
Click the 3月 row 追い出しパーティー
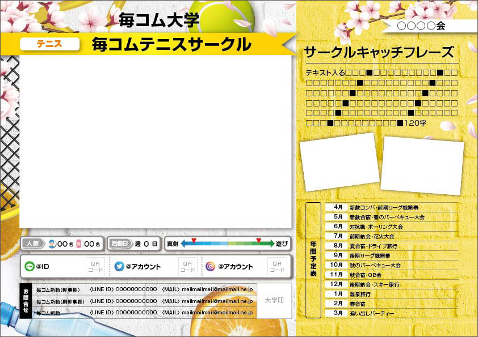tap(392, 313)
